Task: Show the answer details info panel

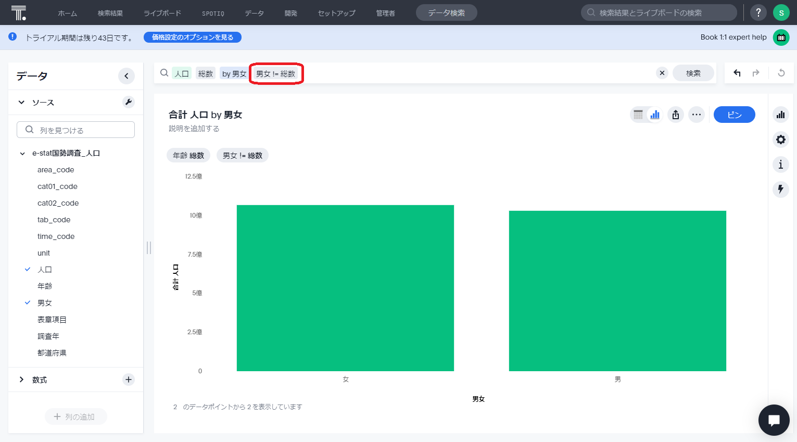Action: pos(780,165)
